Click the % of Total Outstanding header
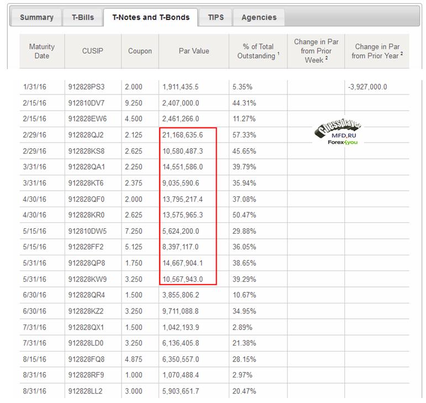 point(258,51)
